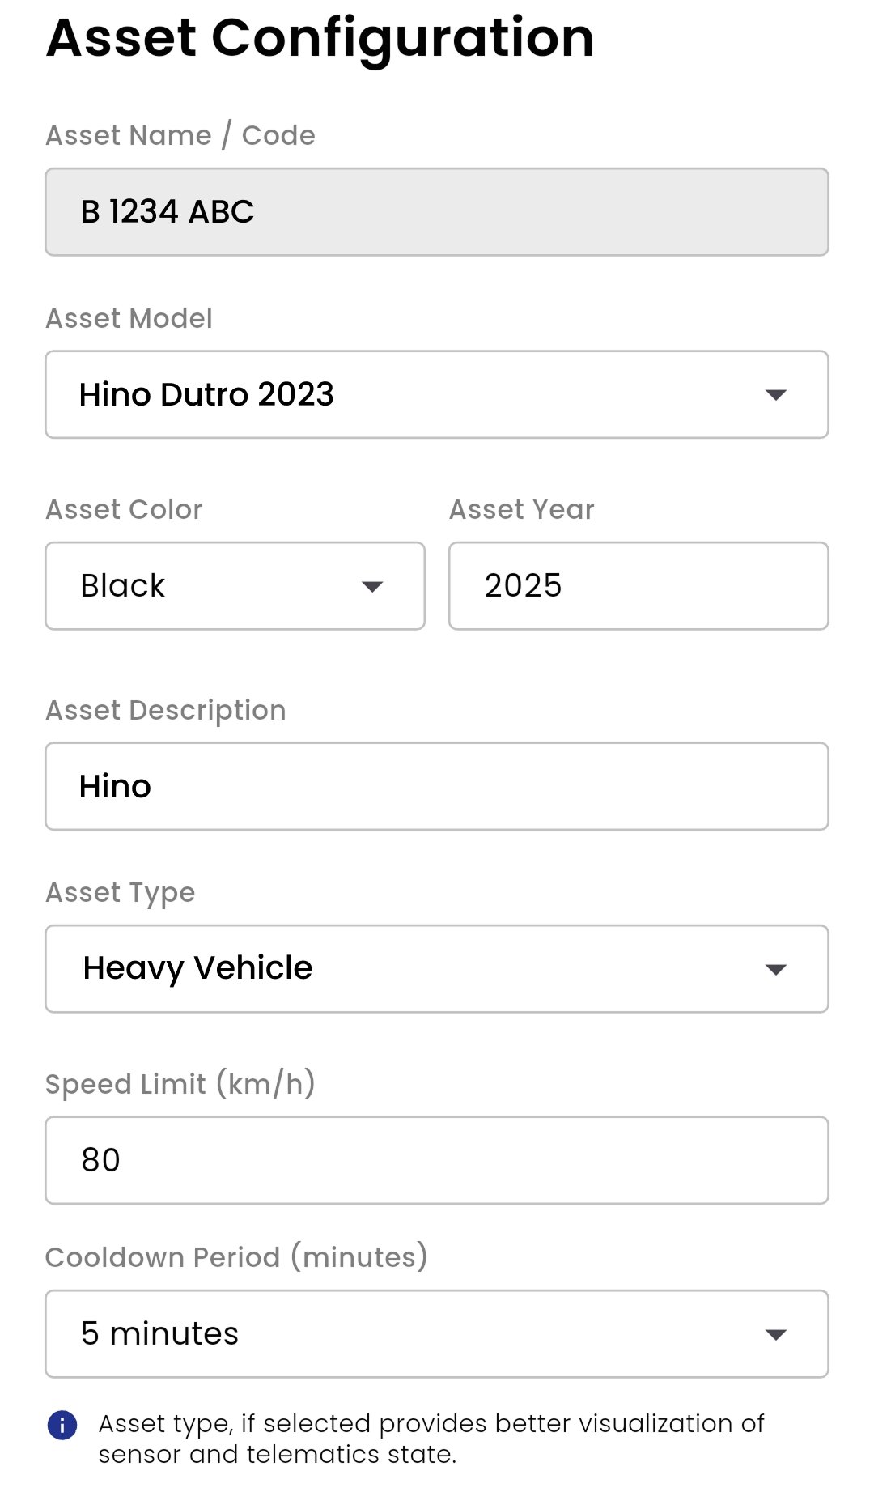Click the Cooldown Period dropdown chevron
Viewport: 874px width, 1492px height.
click(778, 1333)
